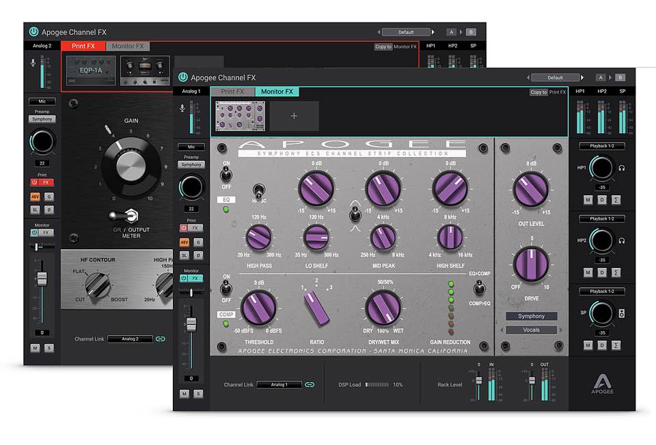Click the Copy to Print FX button
The image size is (656, 445).
(x=538, y=92)
